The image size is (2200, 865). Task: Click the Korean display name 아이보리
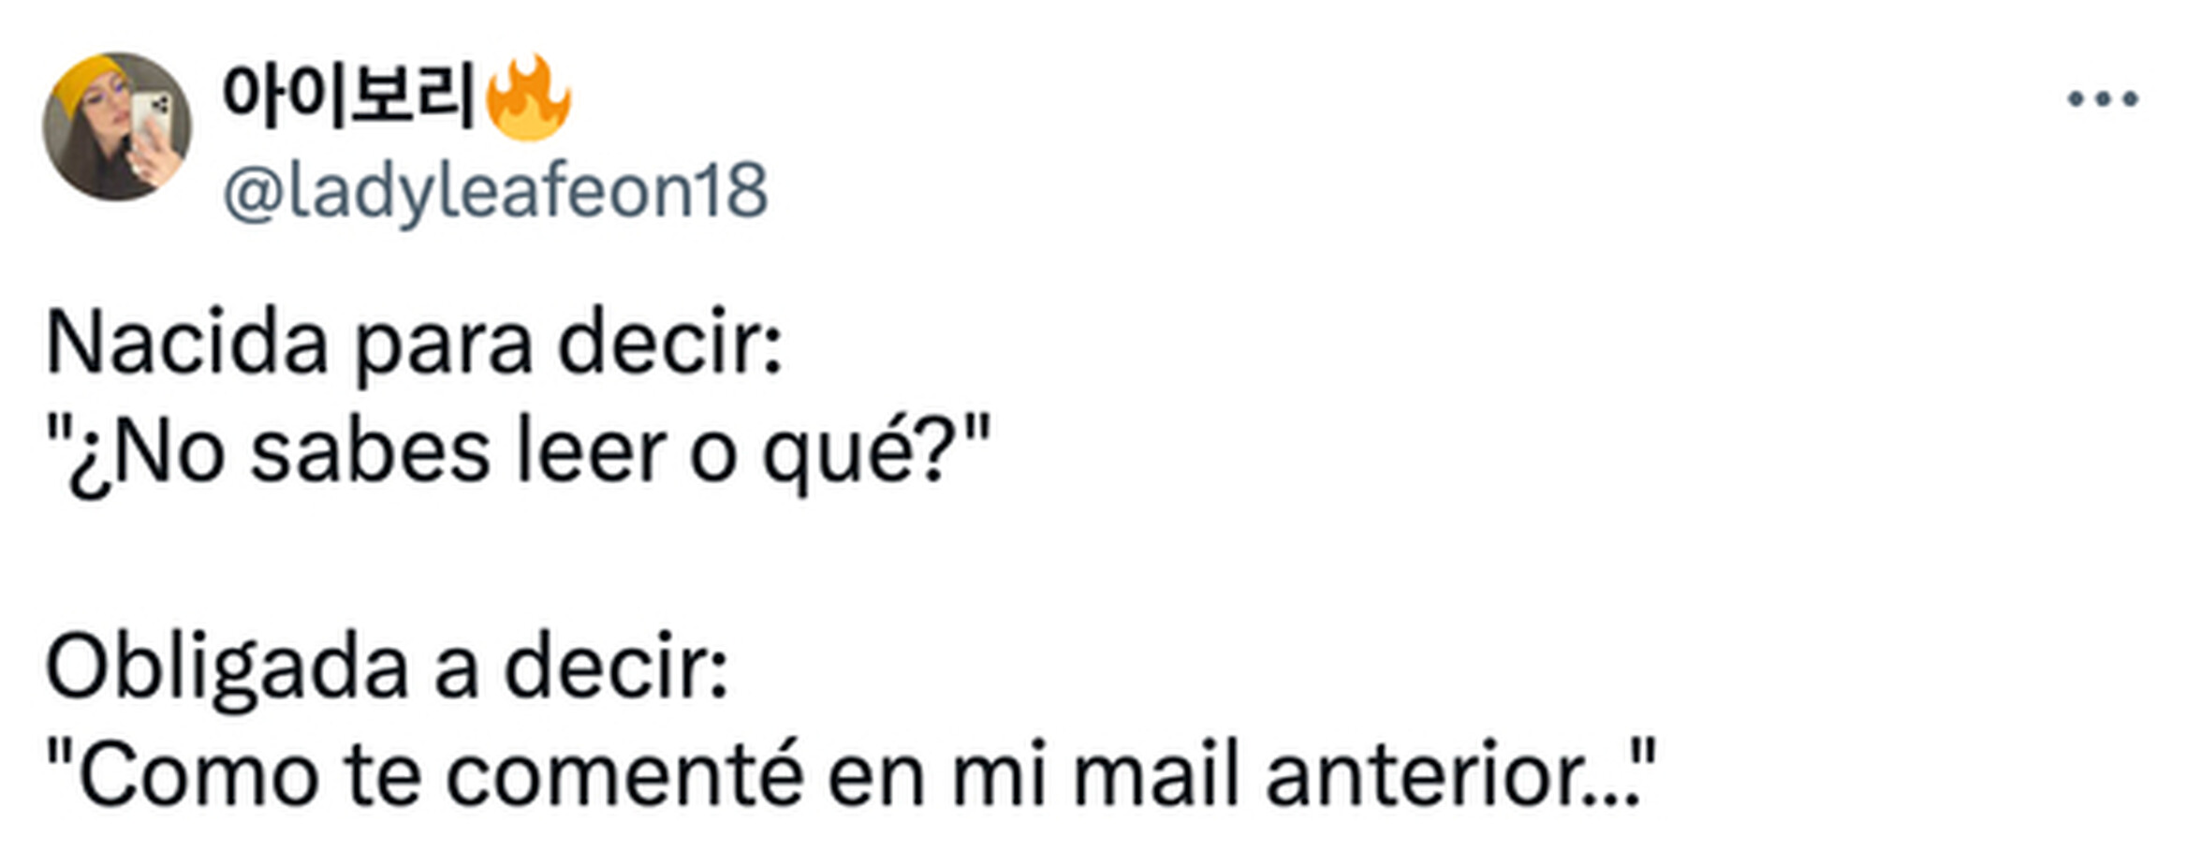point(349,95)
